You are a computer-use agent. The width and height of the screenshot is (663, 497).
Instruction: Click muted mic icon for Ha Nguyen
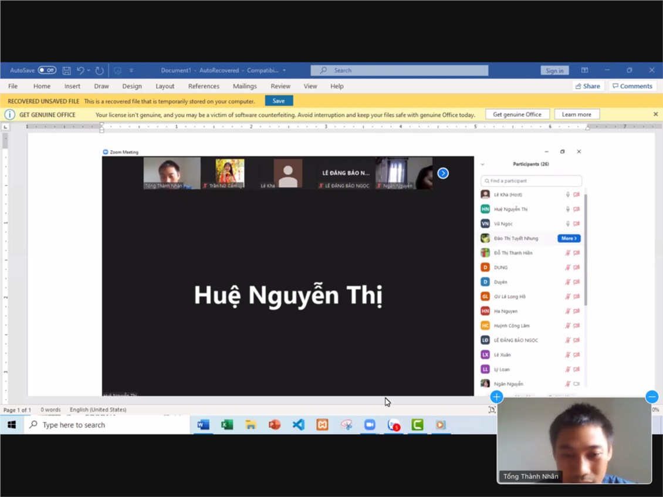click(568, 311)
